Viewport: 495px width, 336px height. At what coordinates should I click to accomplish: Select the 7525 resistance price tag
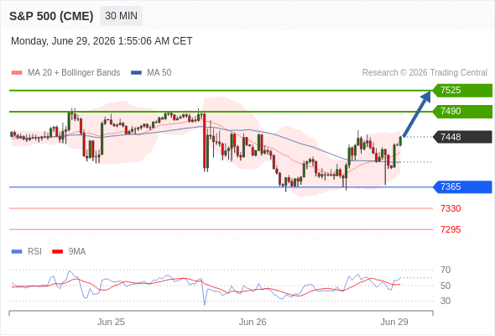(x=463, y=90)
